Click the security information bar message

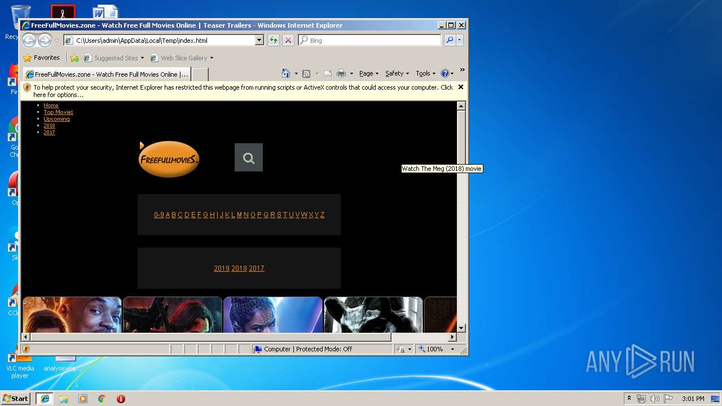click(243, 91)
